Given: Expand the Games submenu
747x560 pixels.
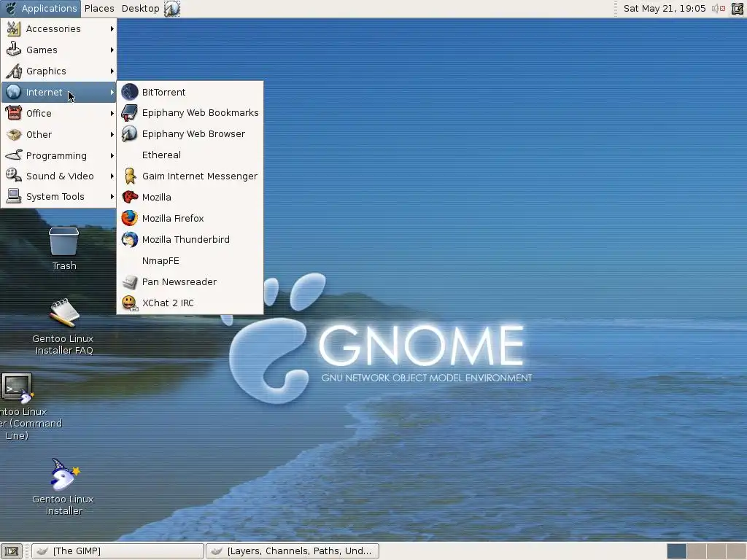Looking at the screenshot, I should click(x=58, y=50).
